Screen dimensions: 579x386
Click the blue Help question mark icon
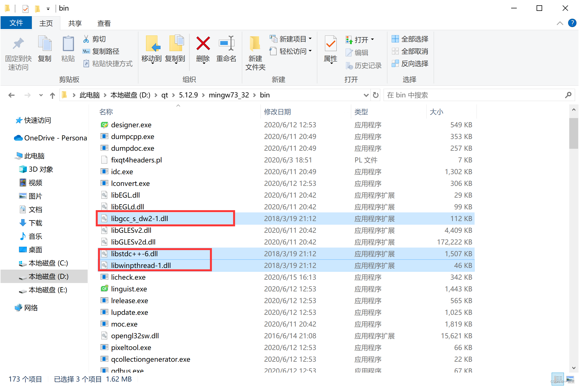click(x=572, y=23)
